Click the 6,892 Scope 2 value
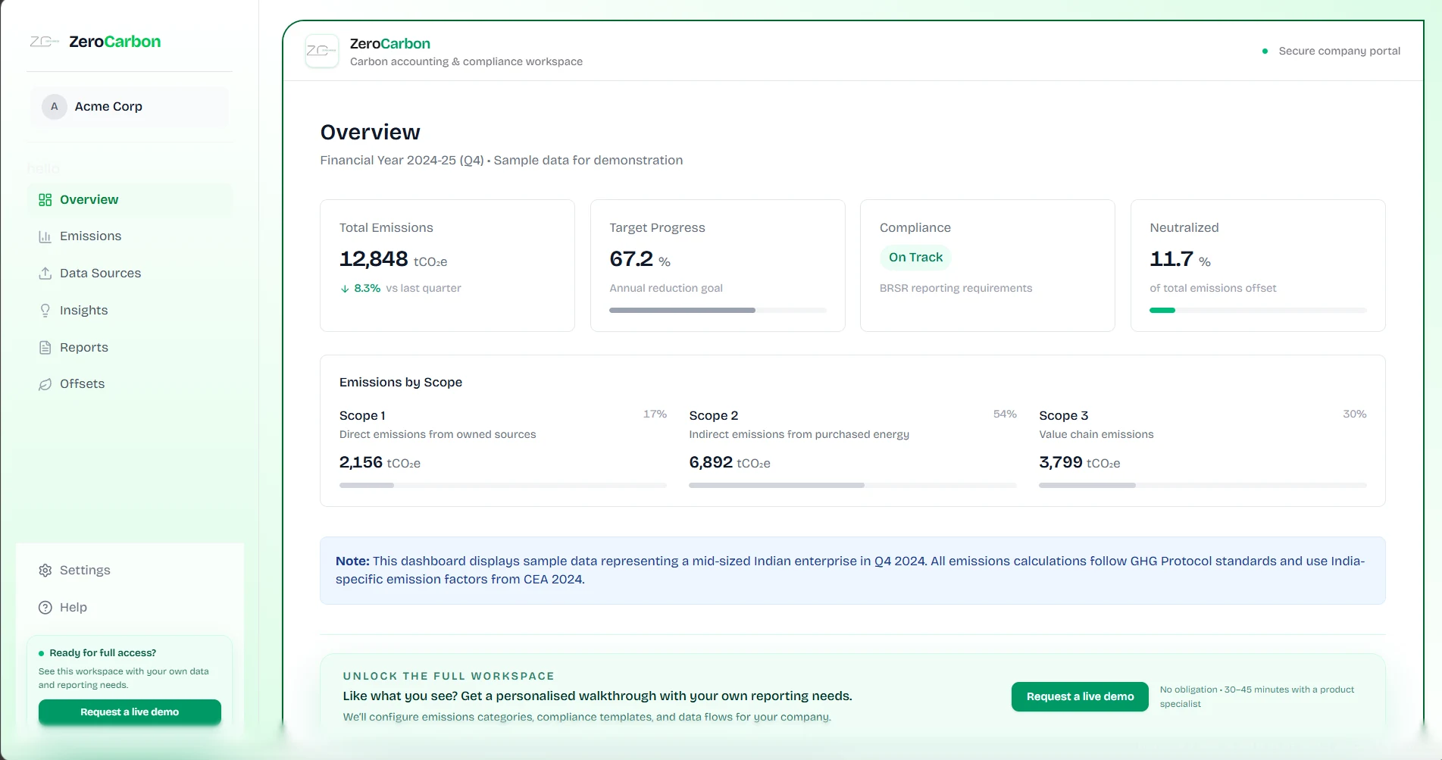Screen dimensions: 1442x760 click(711, 462)
